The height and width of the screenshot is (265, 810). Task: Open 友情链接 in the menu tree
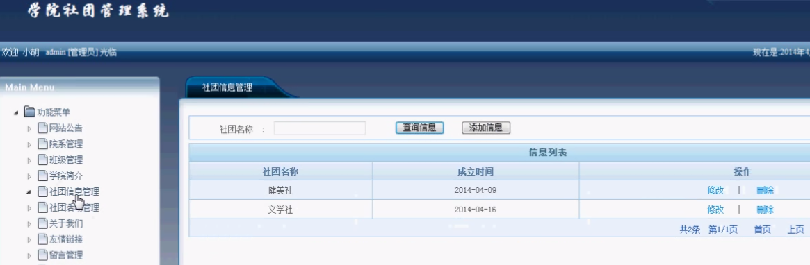tap(65, 240)
